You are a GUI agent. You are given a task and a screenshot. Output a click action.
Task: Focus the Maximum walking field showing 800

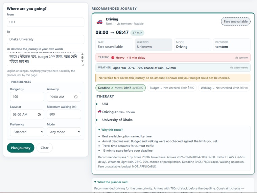(x=64, y=114)
